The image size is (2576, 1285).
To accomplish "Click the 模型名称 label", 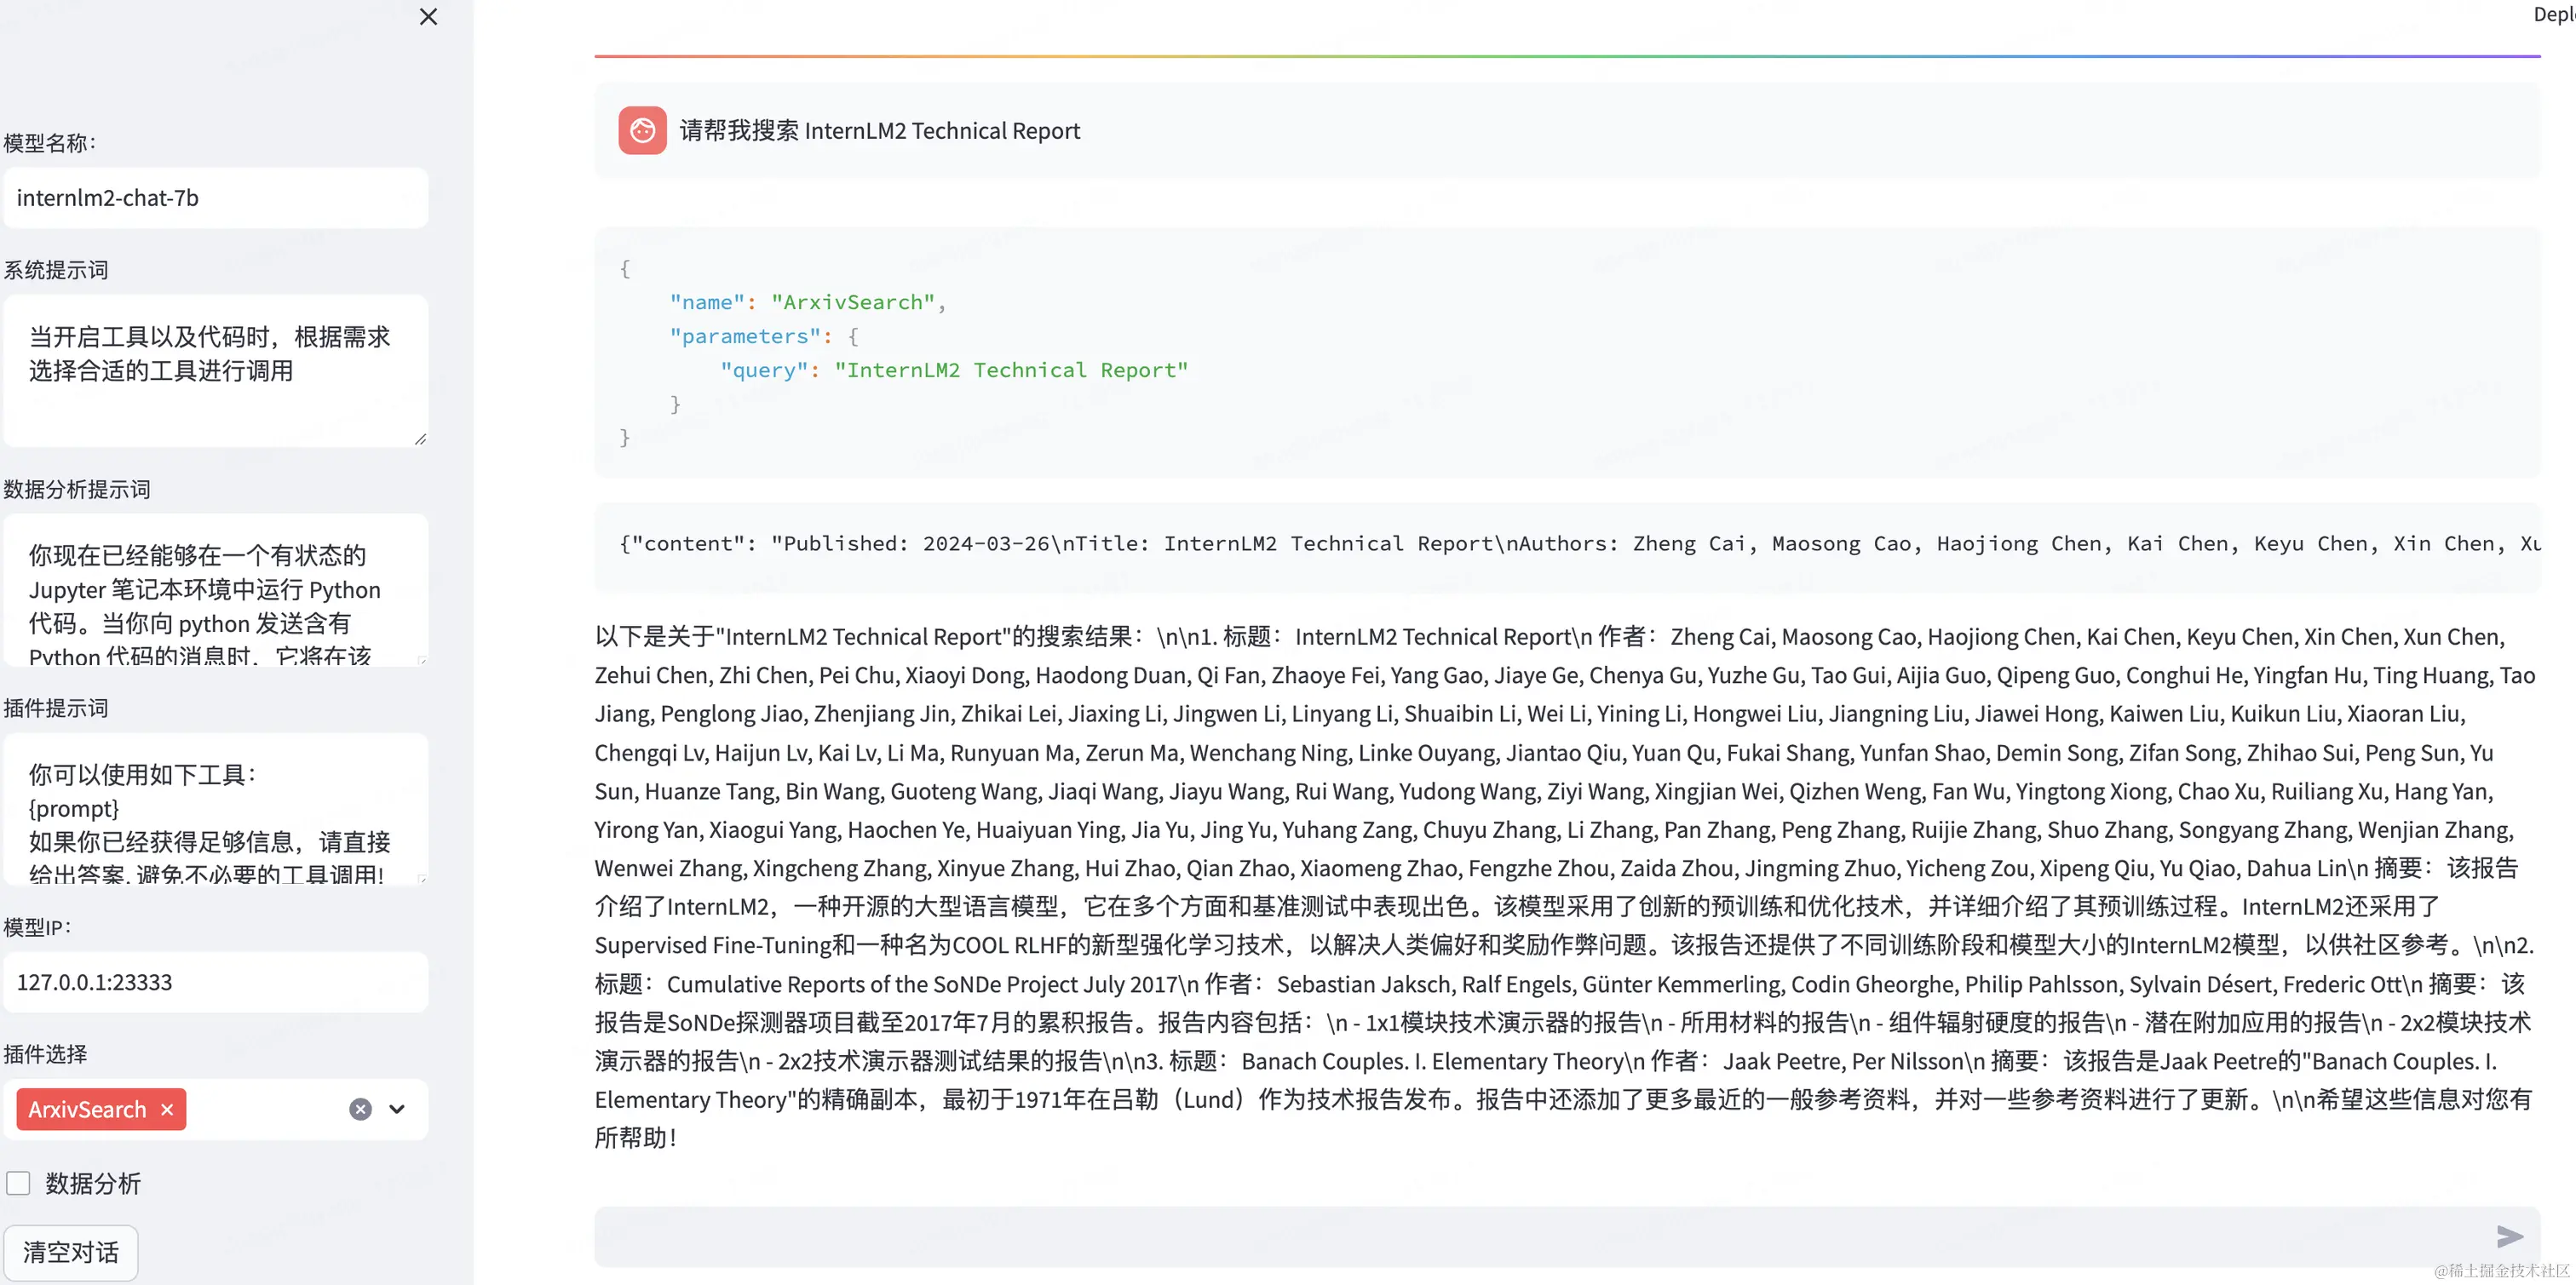I will 50,143.
